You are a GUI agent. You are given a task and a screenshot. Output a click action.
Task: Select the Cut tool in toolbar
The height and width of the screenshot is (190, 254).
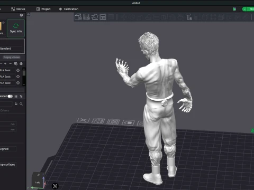(x=156, y=17)
